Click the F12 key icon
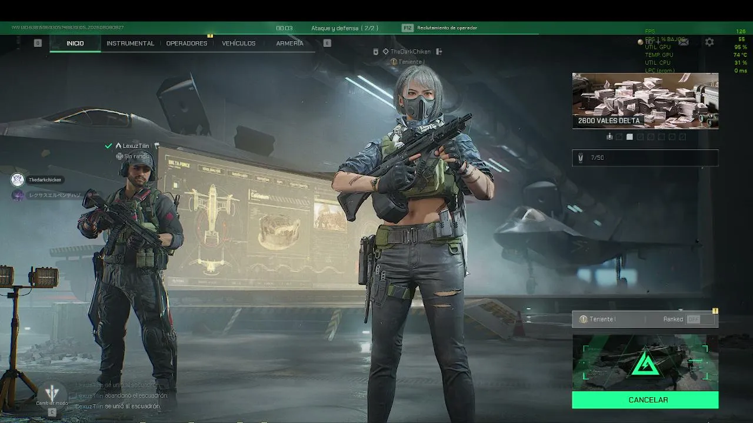The image size is (753, 423). 408,28
